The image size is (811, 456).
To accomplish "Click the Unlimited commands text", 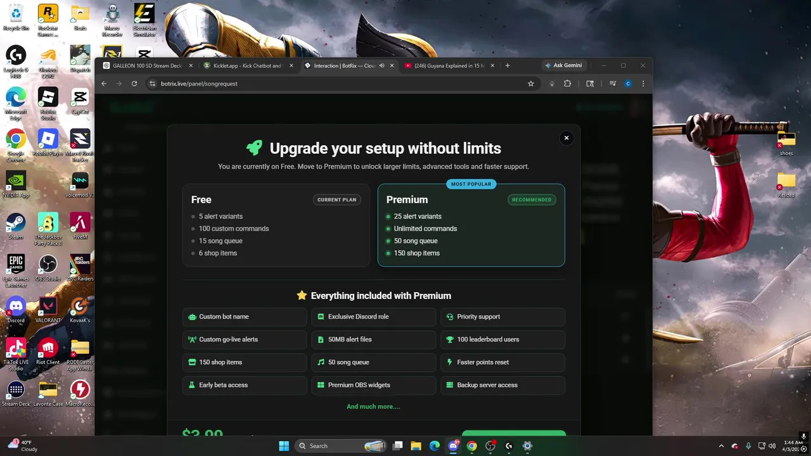I will 425,229.
